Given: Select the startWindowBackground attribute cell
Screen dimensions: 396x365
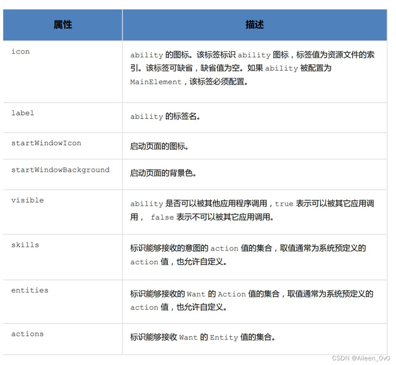Looking at the screenshot, I should 63,175.
